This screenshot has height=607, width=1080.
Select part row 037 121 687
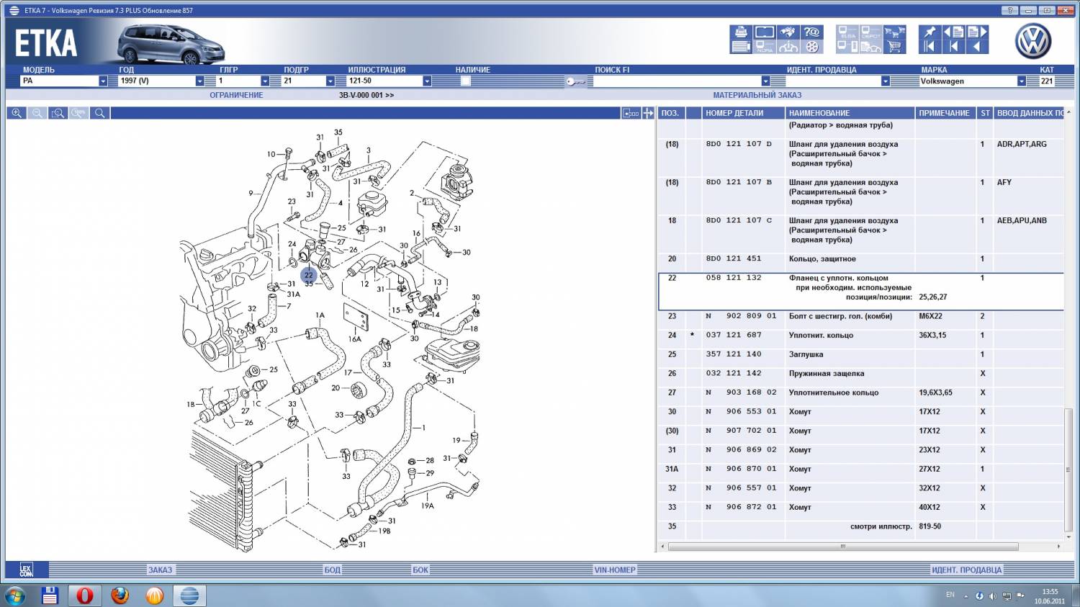861,336
